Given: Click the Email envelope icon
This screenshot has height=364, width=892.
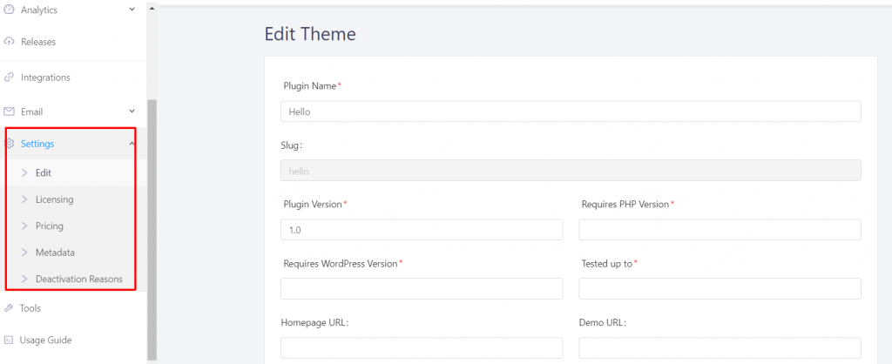Looking at the screenshot, I should click(9, 111).
